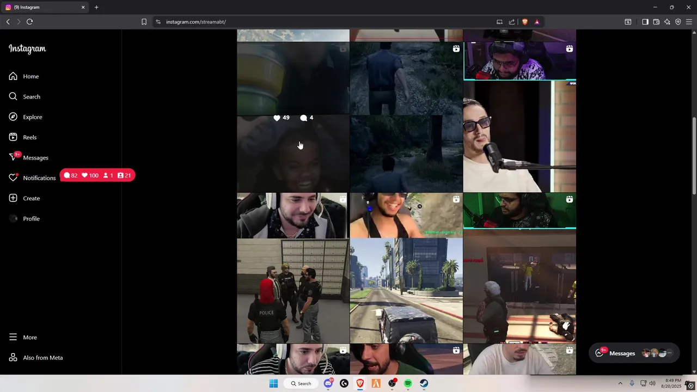Select the (9) Instagram browser tab

coord(45,7)
